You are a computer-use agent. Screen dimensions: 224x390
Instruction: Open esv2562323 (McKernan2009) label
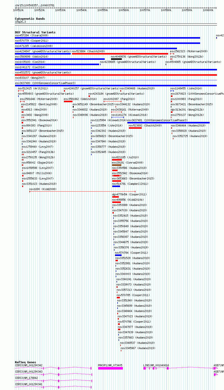pyautogui.click(x=189, y=51)
